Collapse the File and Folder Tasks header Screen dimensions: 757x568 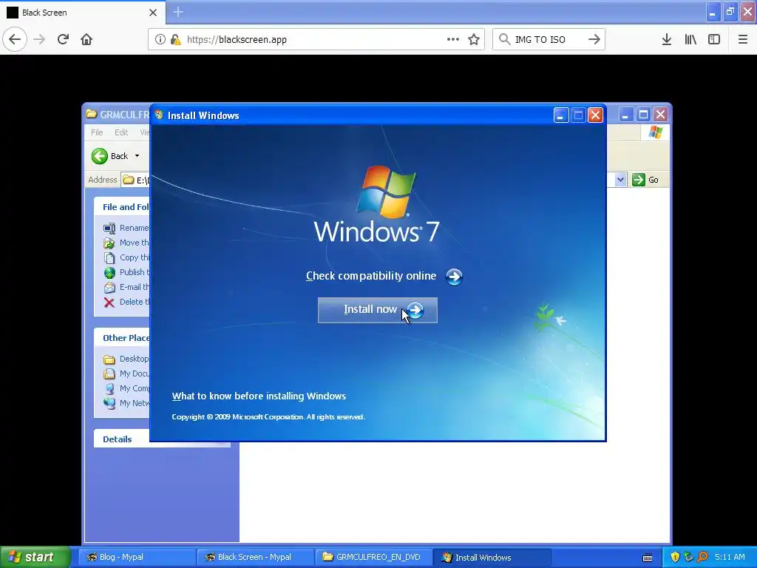122,207
